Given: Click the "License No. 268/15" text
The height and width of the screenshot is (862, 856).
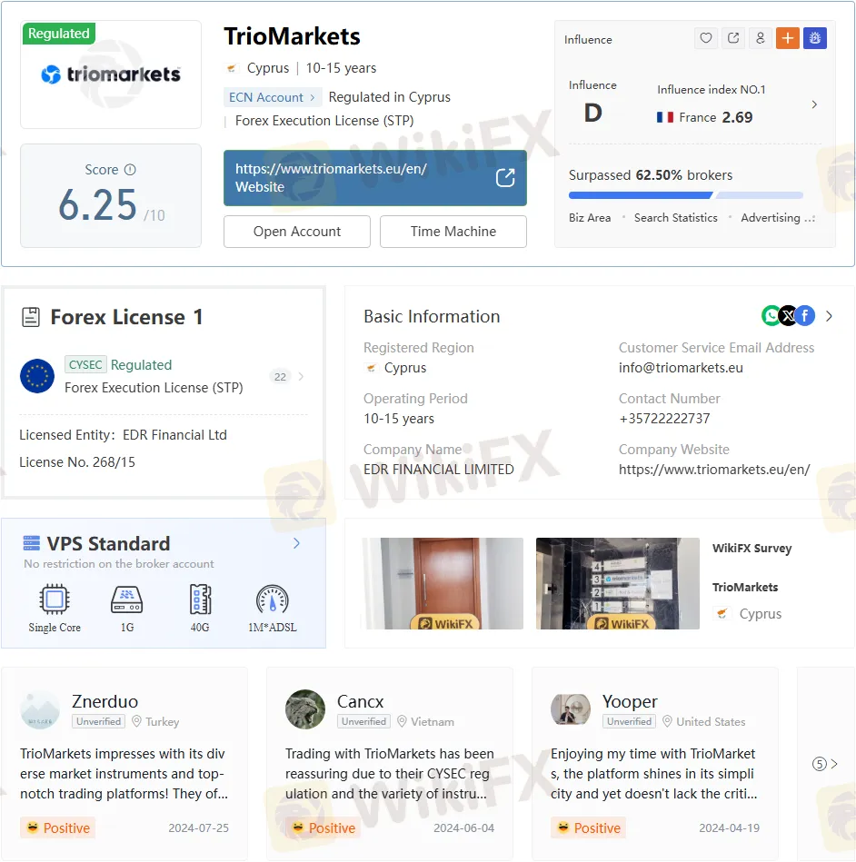Looking at the screenshot, I should pos(77,461).
